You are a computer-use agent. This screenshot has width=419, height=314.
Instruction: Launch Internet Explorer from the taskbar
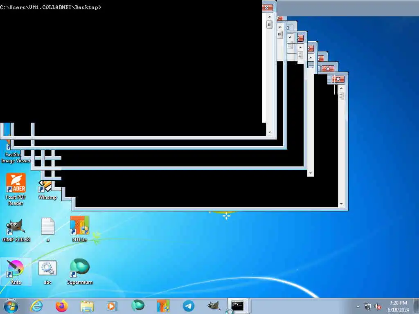tap(36, 306)
